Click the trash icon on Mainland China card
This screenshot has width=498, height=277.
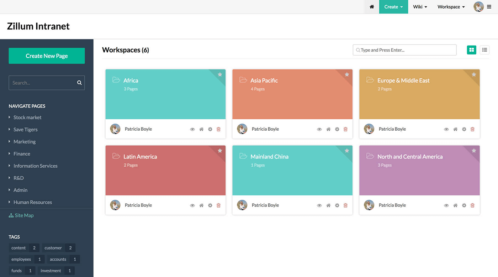tap(345, 205)
